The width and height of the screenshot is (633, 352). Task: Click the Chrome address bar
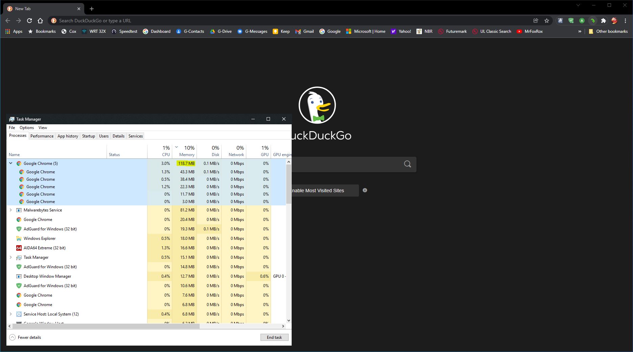pos(291,21)
